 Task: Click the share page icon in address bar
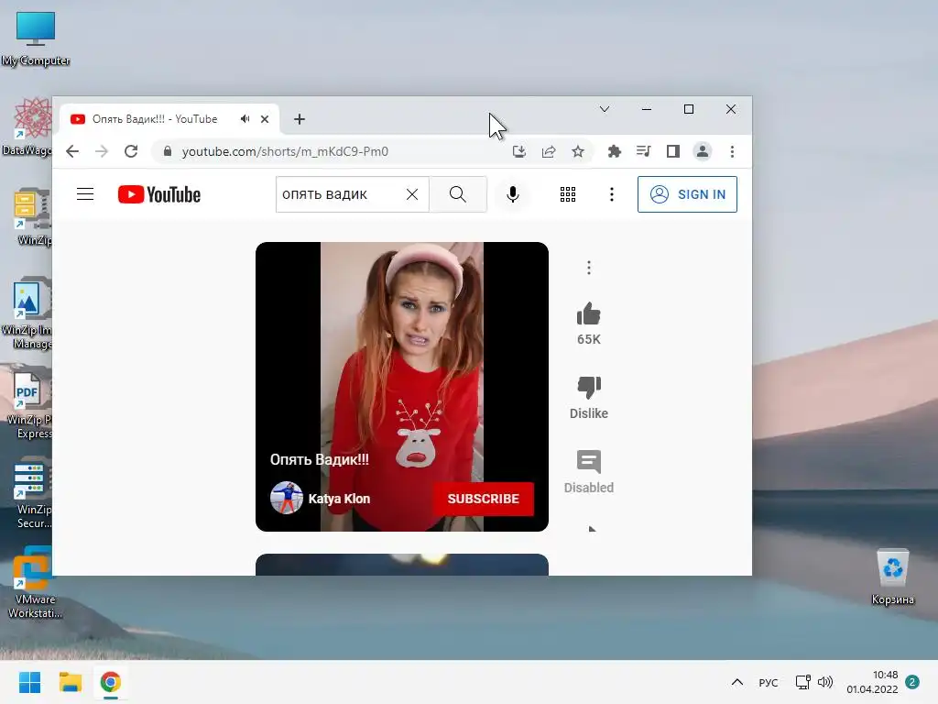(549, 151)
